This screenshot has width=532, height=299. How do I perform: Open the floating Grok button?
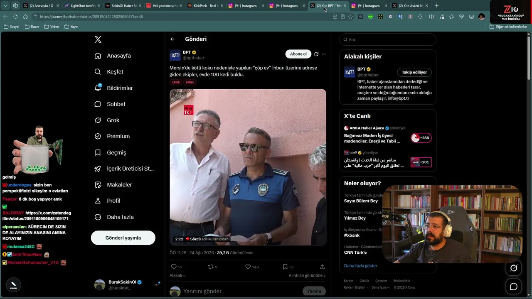tap(514, 268)
